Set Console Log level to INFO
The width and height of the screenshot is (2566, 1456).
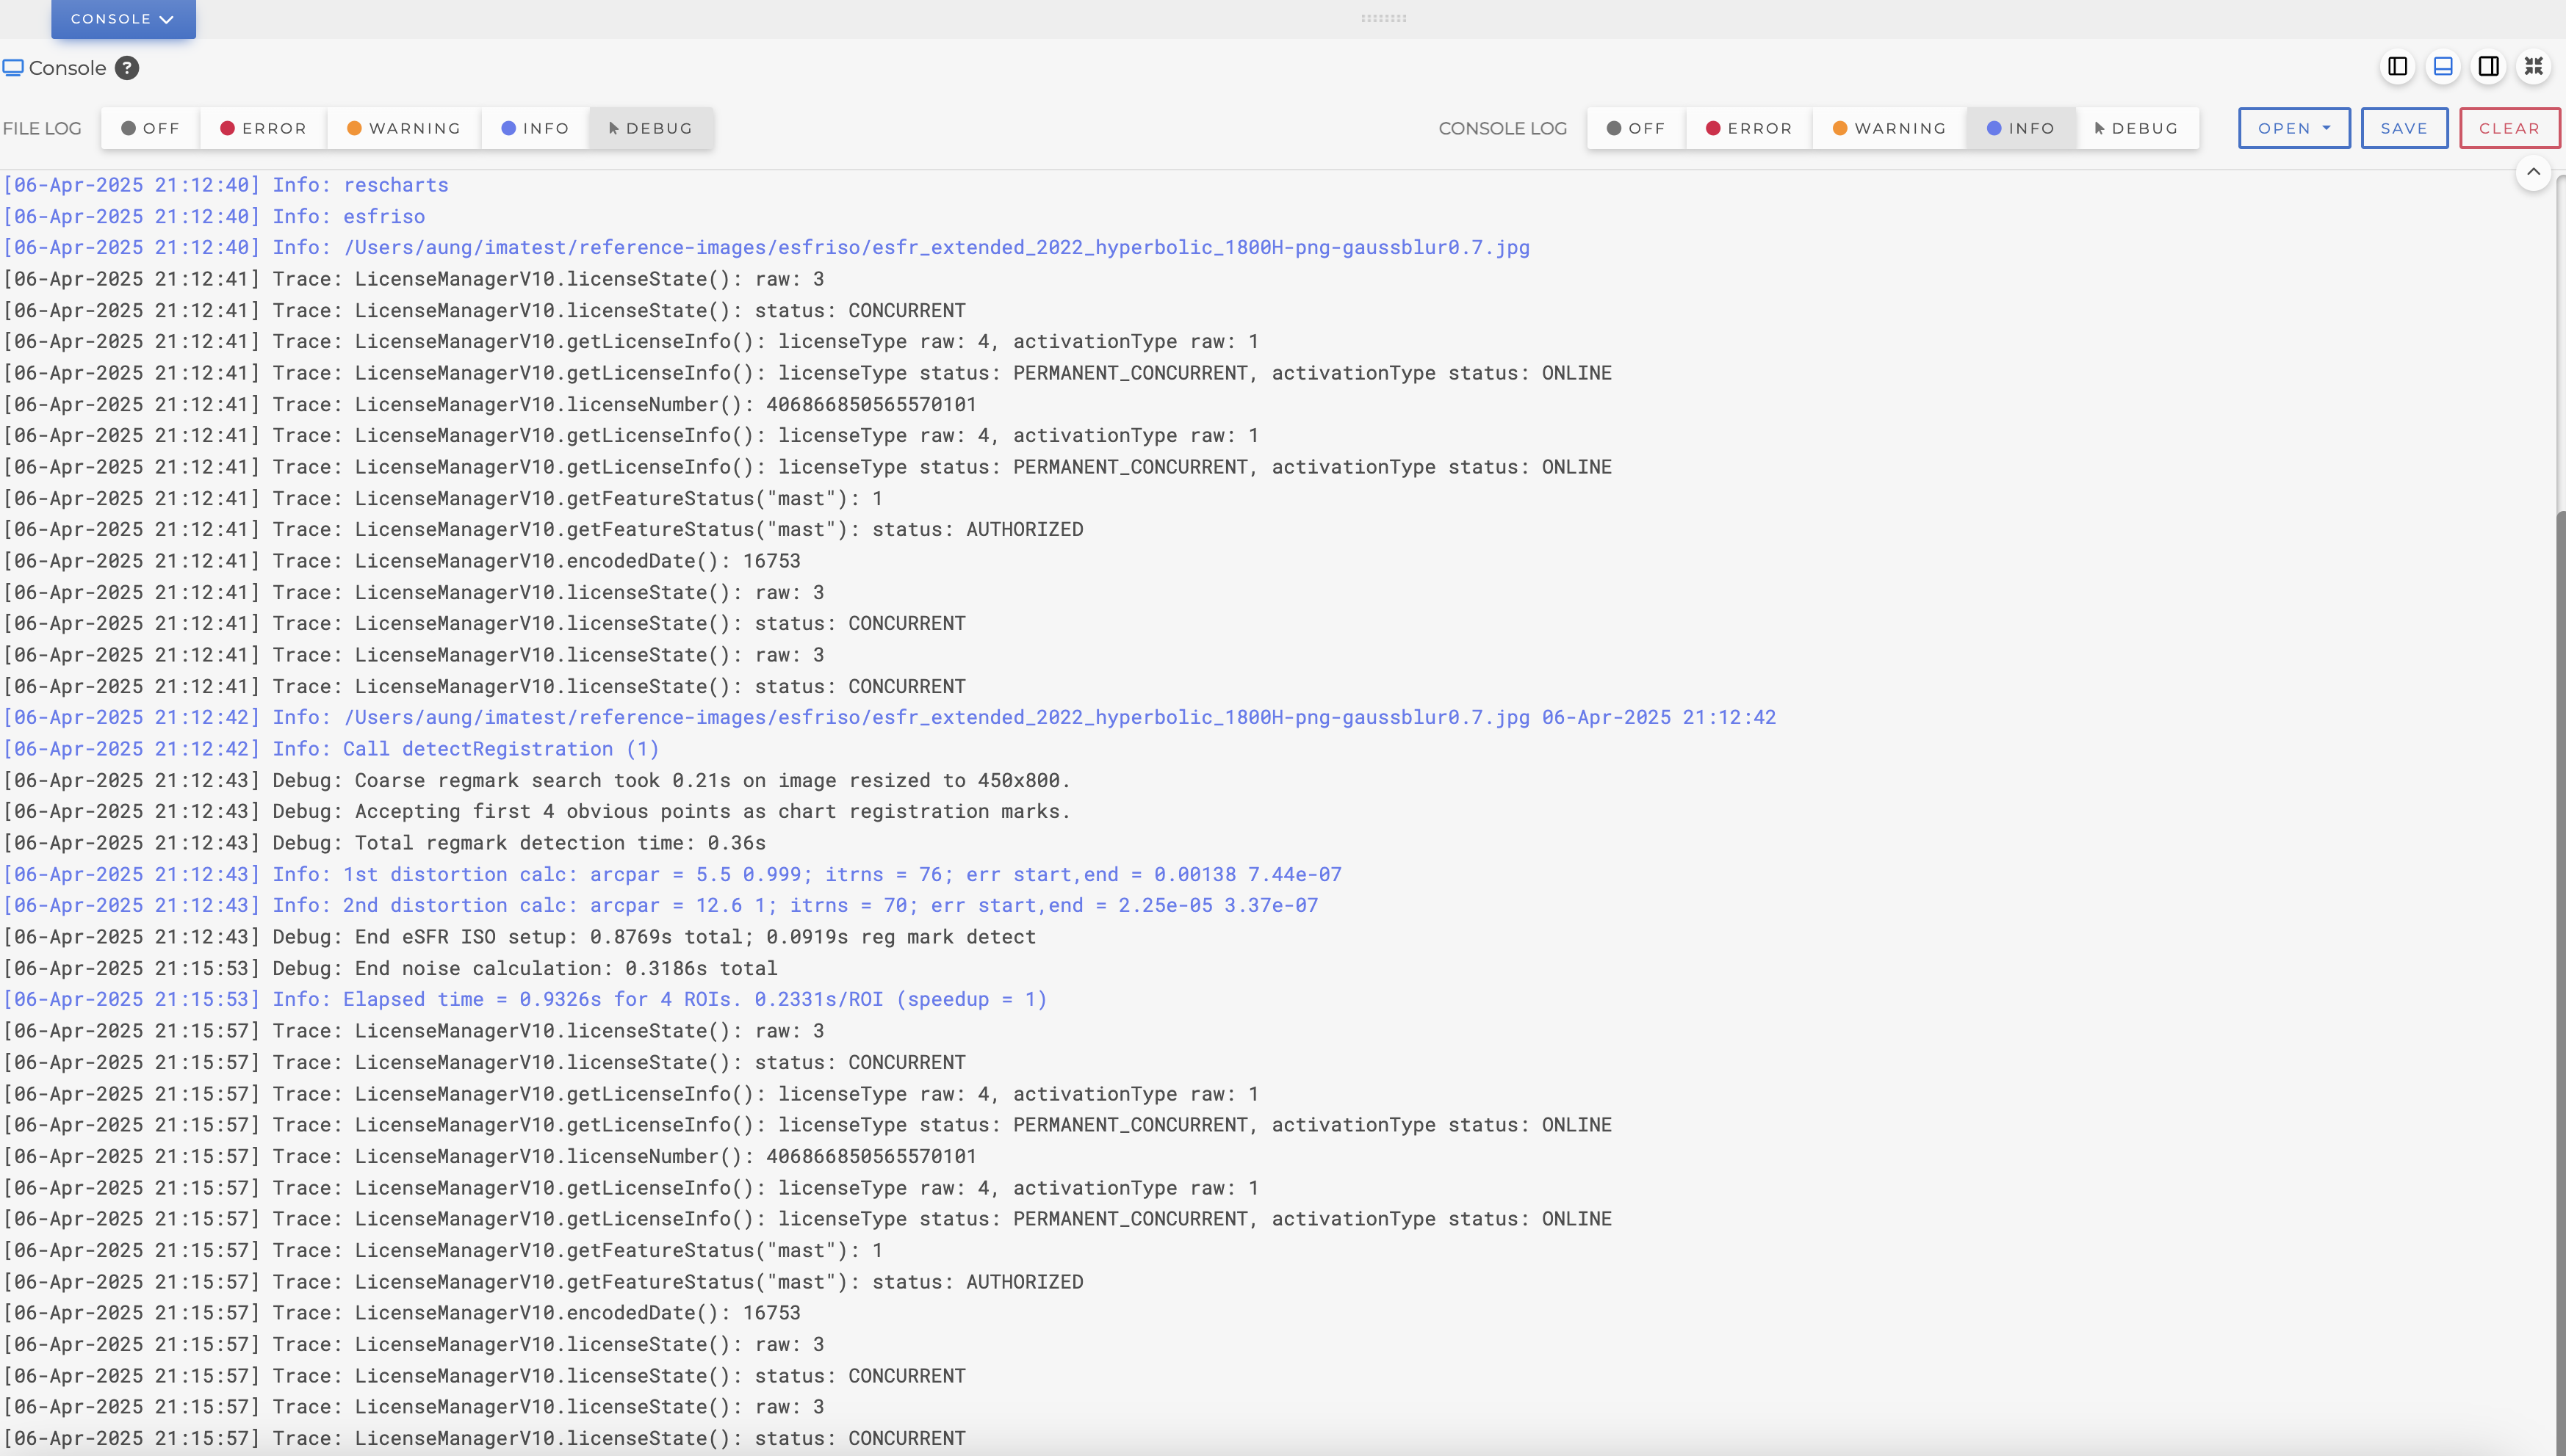click(2021, 128)
